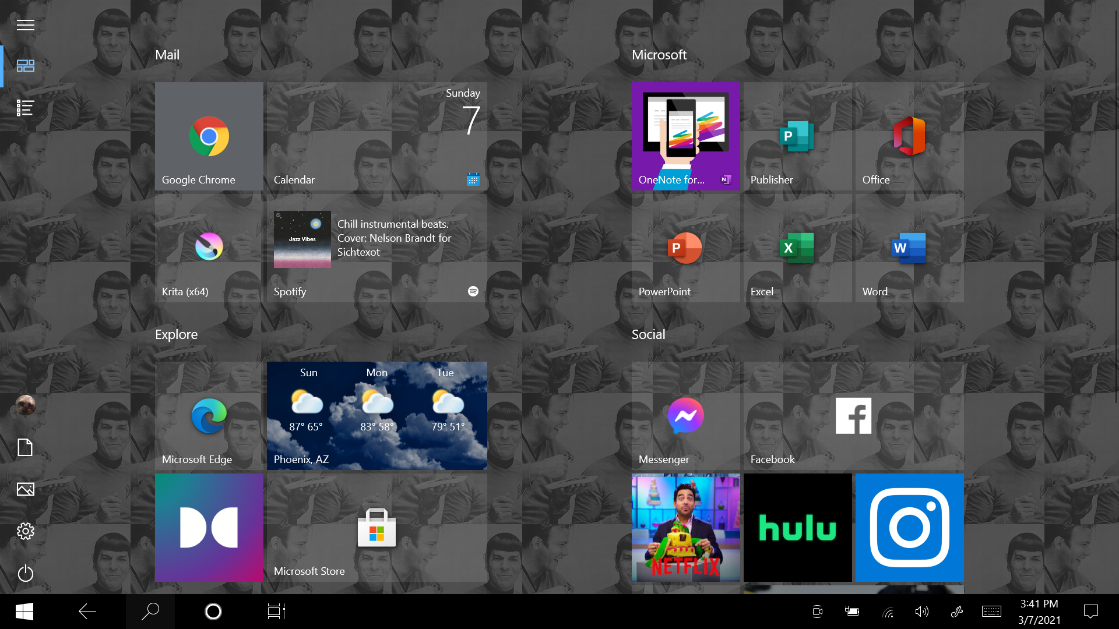Open taskbar Search magnifier

click(x=150, y=612)
